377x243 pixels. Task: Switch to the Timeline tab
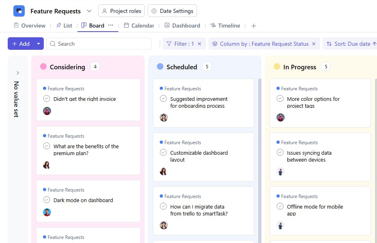click(x=225, y=25)
